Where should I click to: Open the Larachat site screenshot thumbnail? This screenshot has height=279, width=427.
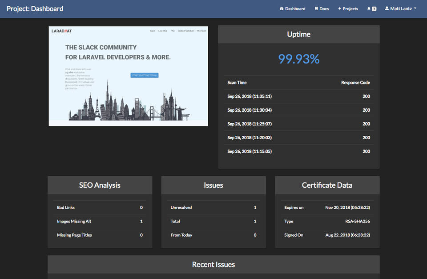point(128,76)
